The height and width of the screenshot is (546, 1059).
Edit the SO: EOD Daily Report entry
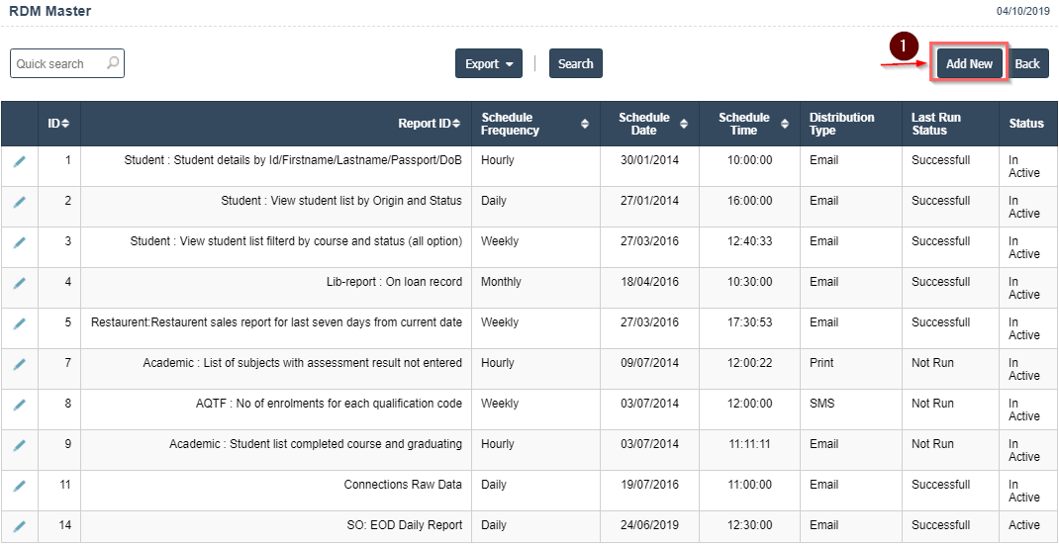coord(19,526)
